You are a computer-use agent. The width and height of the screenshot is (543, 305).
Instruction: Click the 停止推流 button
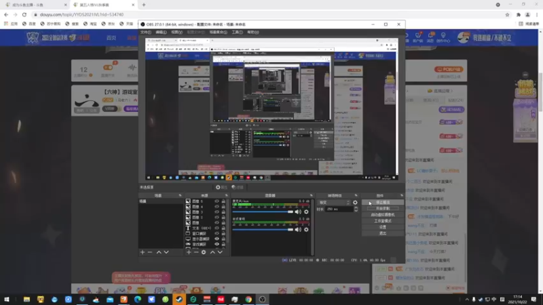click(383, 202)
